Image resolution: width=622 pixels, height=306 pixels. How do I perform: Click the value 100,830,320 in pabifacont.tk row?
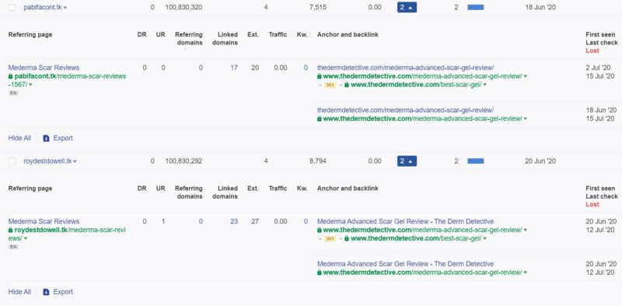pyautogui.click(x=183, y=7)
